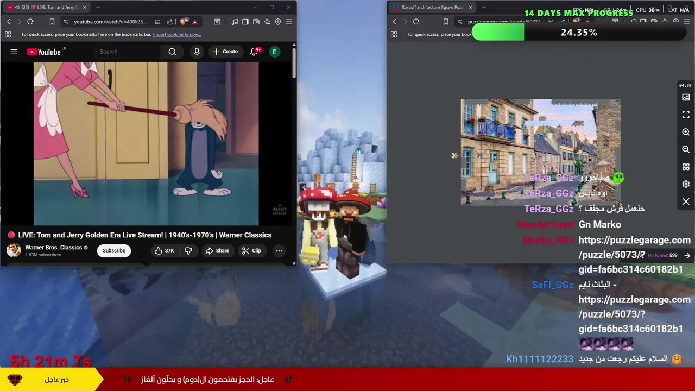Close the puzzle with X icon
Image resolution: width=695 pixels, height=391 pixels.
tap(686, 201)
